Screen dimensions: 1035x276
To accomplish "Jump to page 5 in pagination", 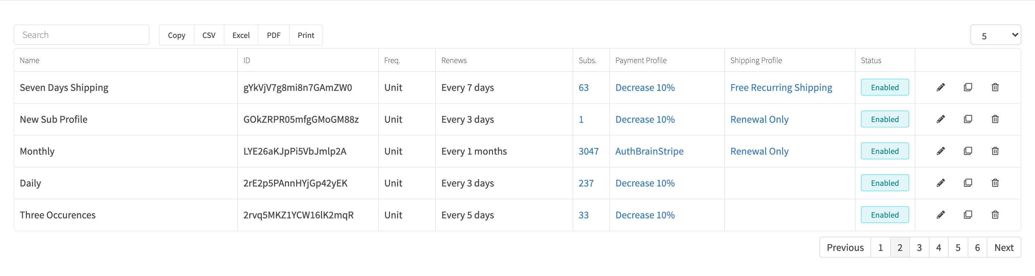I will (958, 248).
